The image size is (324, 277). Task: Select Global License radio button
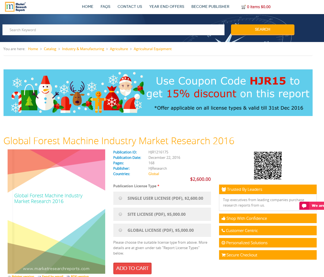120,230
